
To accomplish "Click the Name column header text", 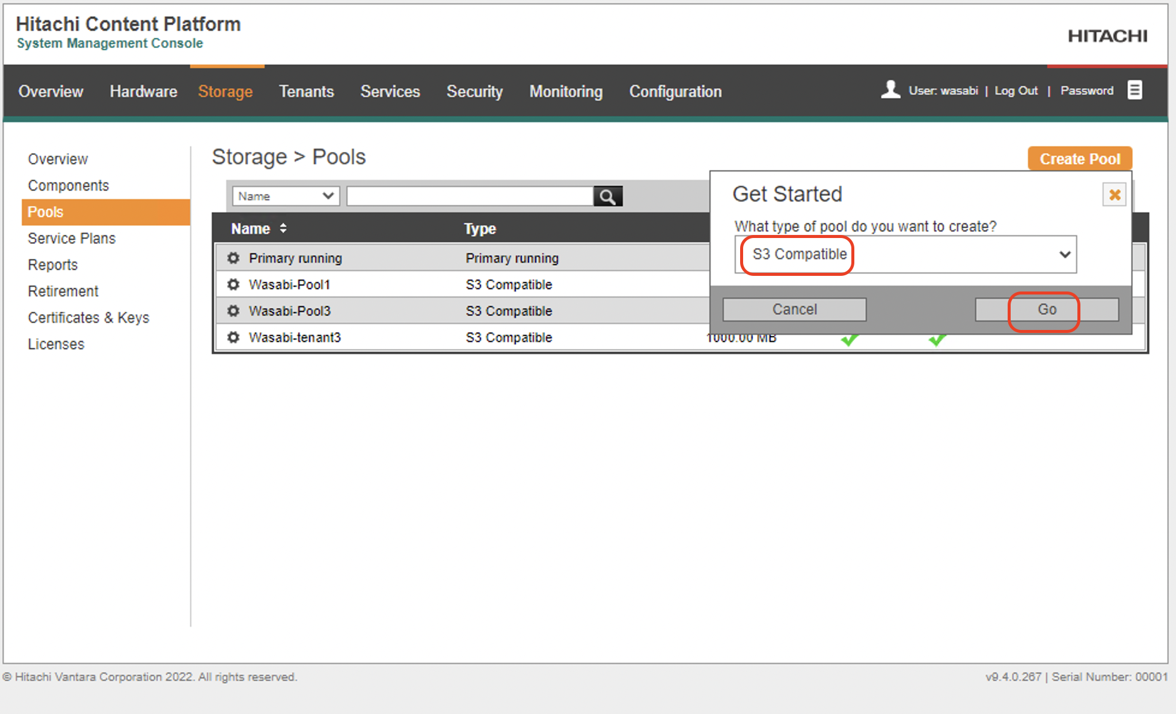I will (251, 228).
